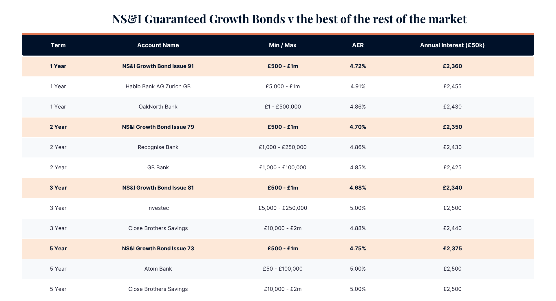Click the GB Bank account name
Viewport: 556px width, 301px height.
tap(158, 167)
